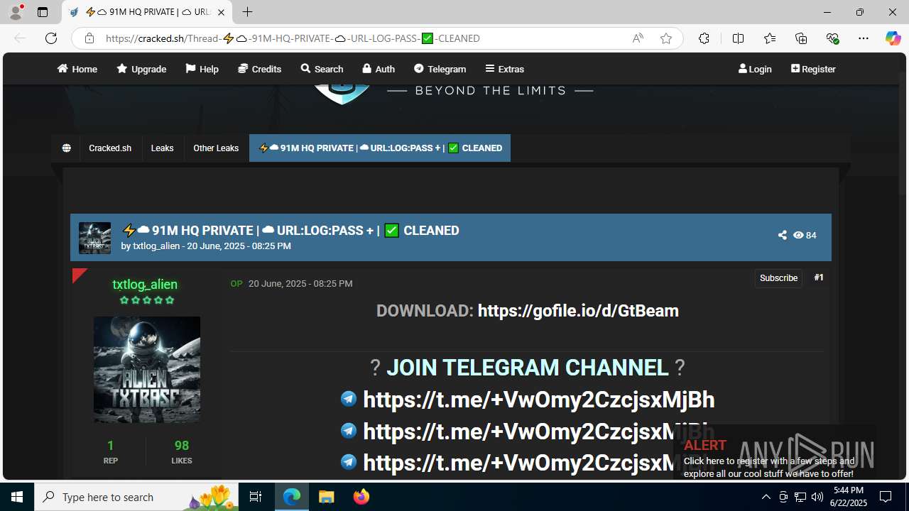Open the Upgrade menu item
This screenshot has width=909, height=511.
point(141,69)
